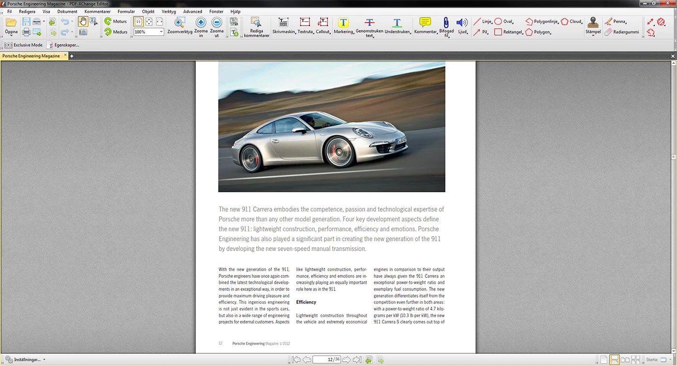Screen dimensions: 677x366
Task: Select the Skrivmaskin typewriter tool
Action: [x=284, y=26]
